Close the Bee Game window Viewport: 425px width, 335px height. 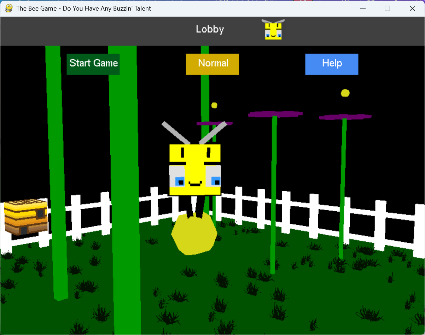coord(412,8)
